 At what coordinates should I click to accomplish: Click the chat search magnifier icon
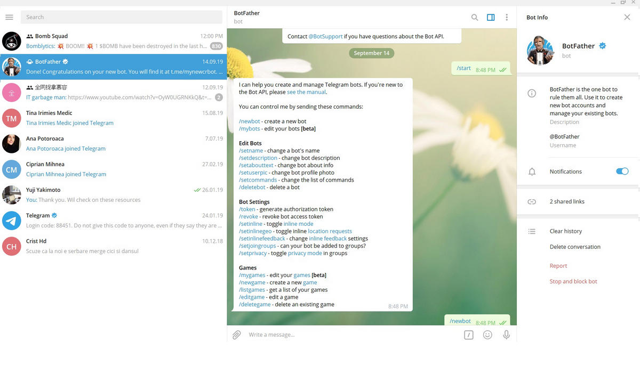475,18
